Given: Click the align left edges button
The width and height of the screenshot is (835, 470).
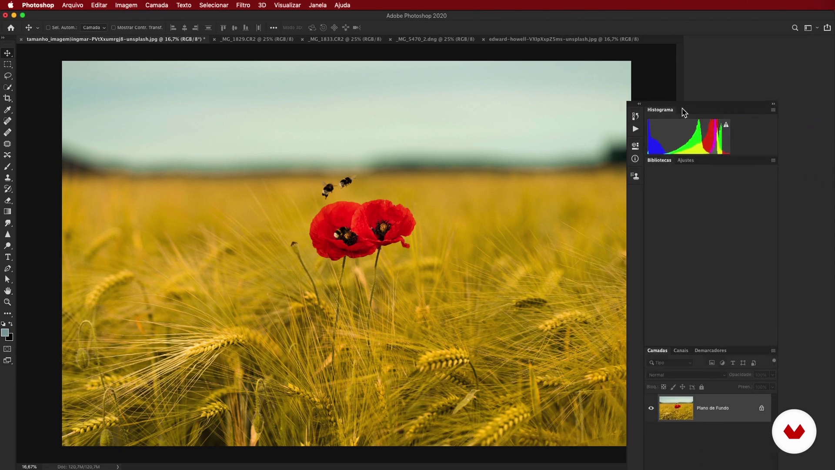Looking at the screenshot, I should (173, 28).
